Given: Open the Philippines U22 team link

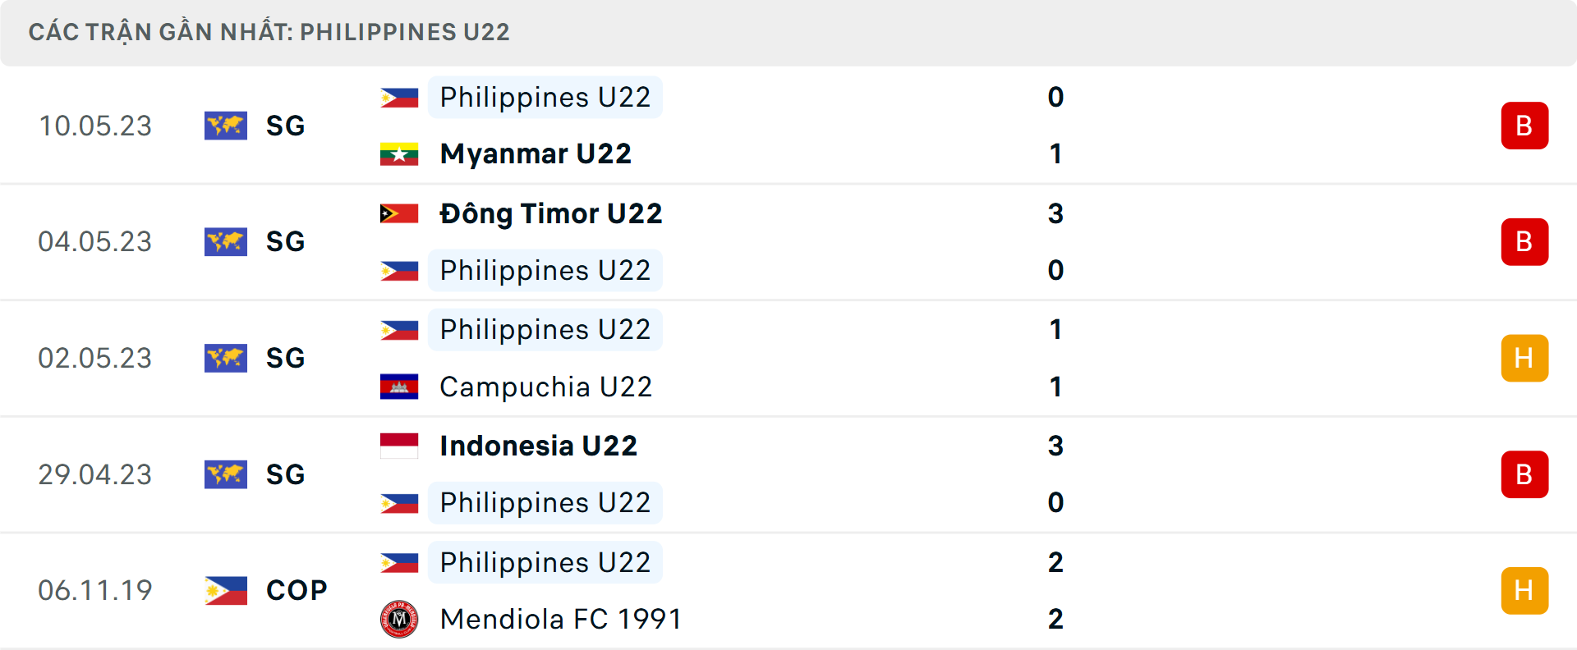Looking at the screenshot, I should [x=545, y=97].
